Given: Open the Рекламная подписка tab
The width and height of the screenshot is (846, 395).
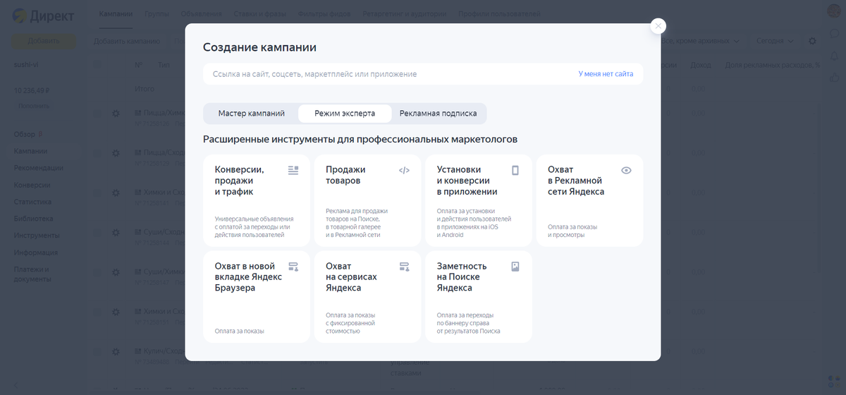Looking at the screenshot, I should [438, 113].
